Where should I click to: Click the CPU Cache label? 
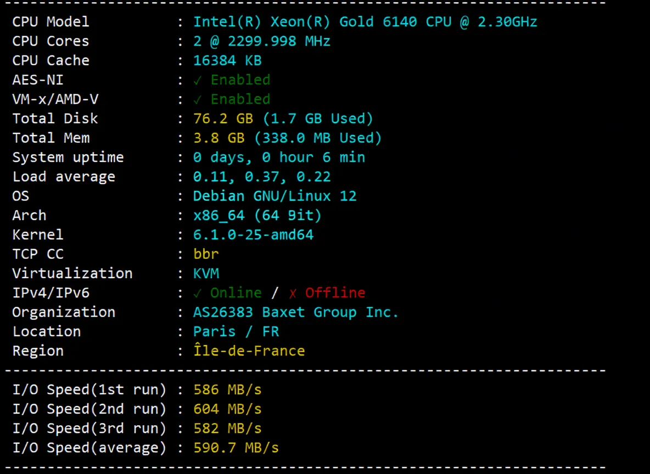51,60
